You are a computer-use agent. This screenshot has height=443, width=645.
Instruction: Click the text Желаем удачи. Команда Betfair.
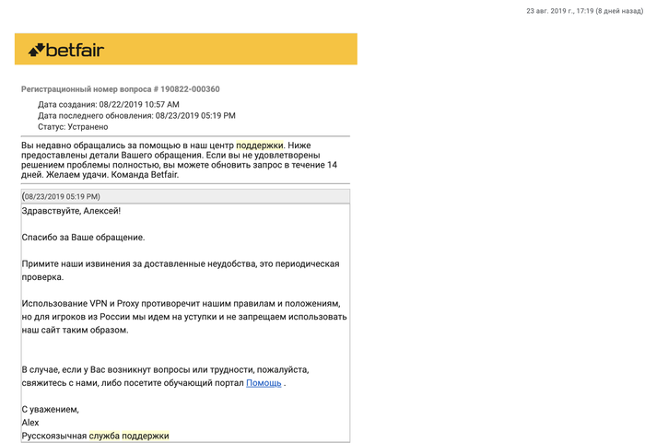[112, 175]
